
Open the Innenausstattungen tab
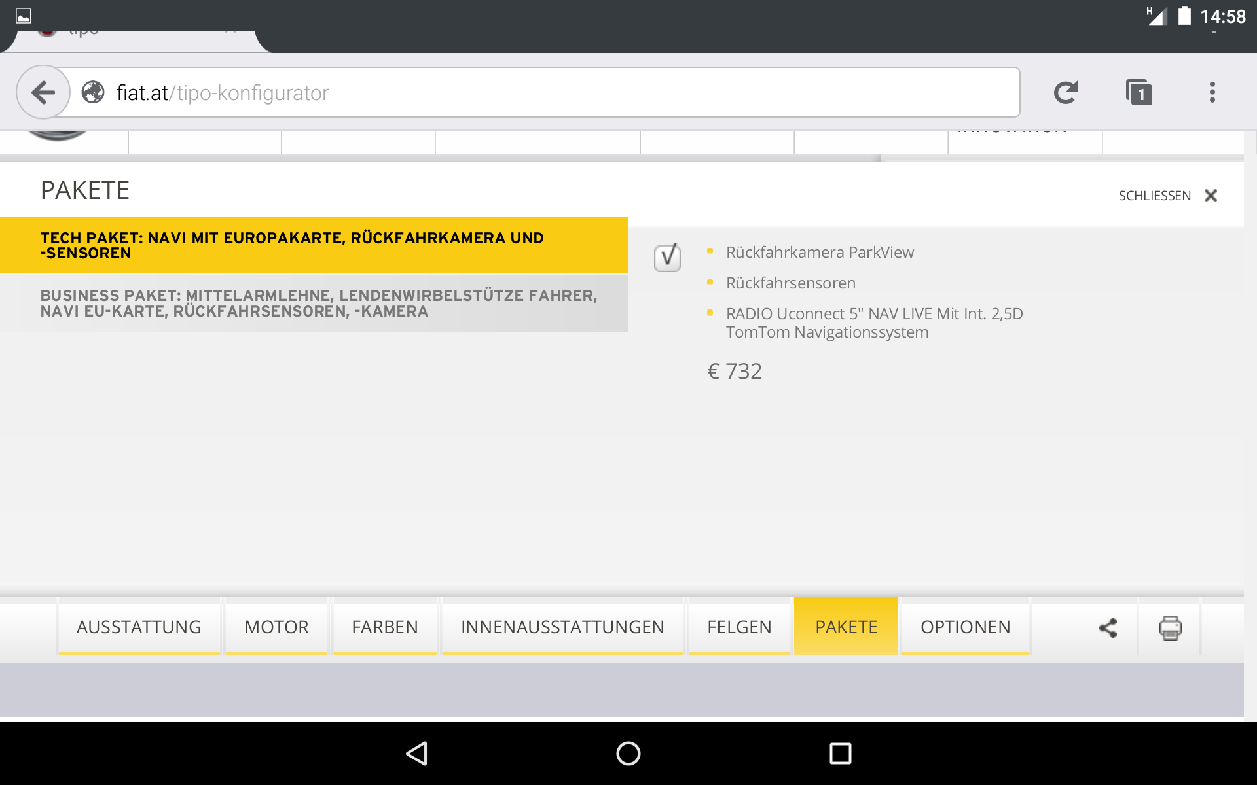[562, 627]
